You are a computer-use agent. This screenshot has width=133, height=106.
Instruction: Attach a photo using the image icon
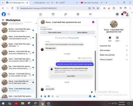pyautogui.click(x=45, y=96)
